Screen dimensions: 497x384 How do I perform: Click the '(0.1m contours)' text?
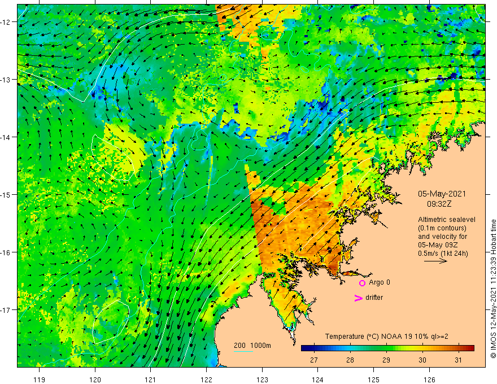(x=442, y=228)
